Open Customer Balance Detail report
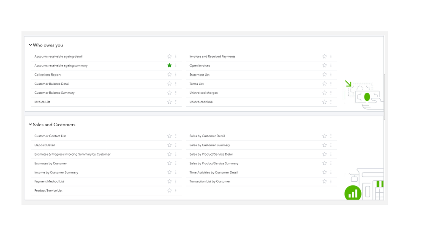 (52, 84)
